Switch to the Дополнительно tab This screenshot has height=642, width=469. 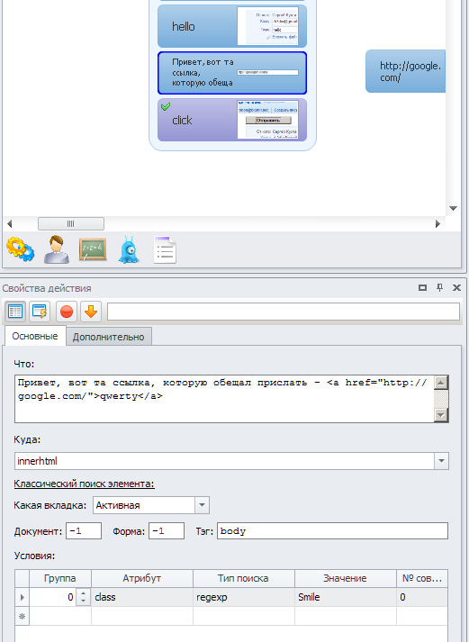click(108, 337)
